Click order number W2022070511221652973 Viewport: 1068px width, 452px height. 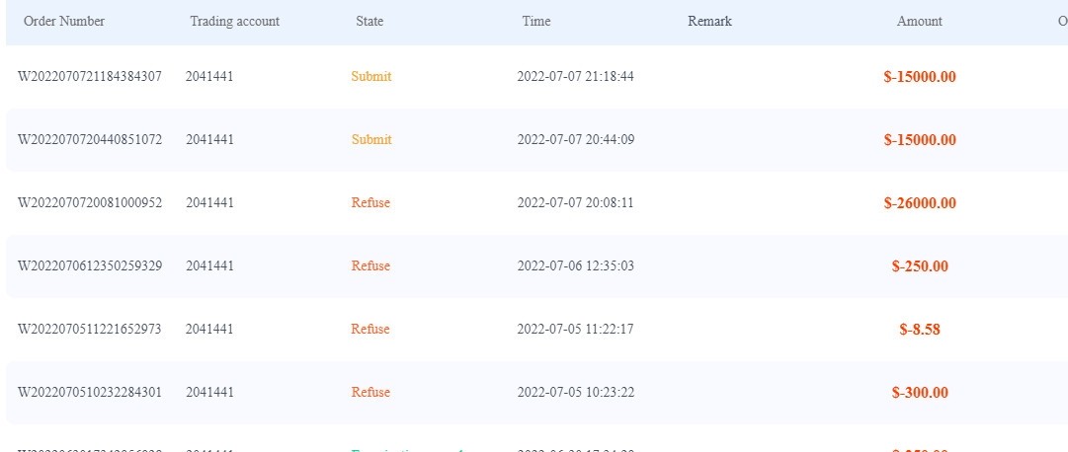tap(90, 329)
